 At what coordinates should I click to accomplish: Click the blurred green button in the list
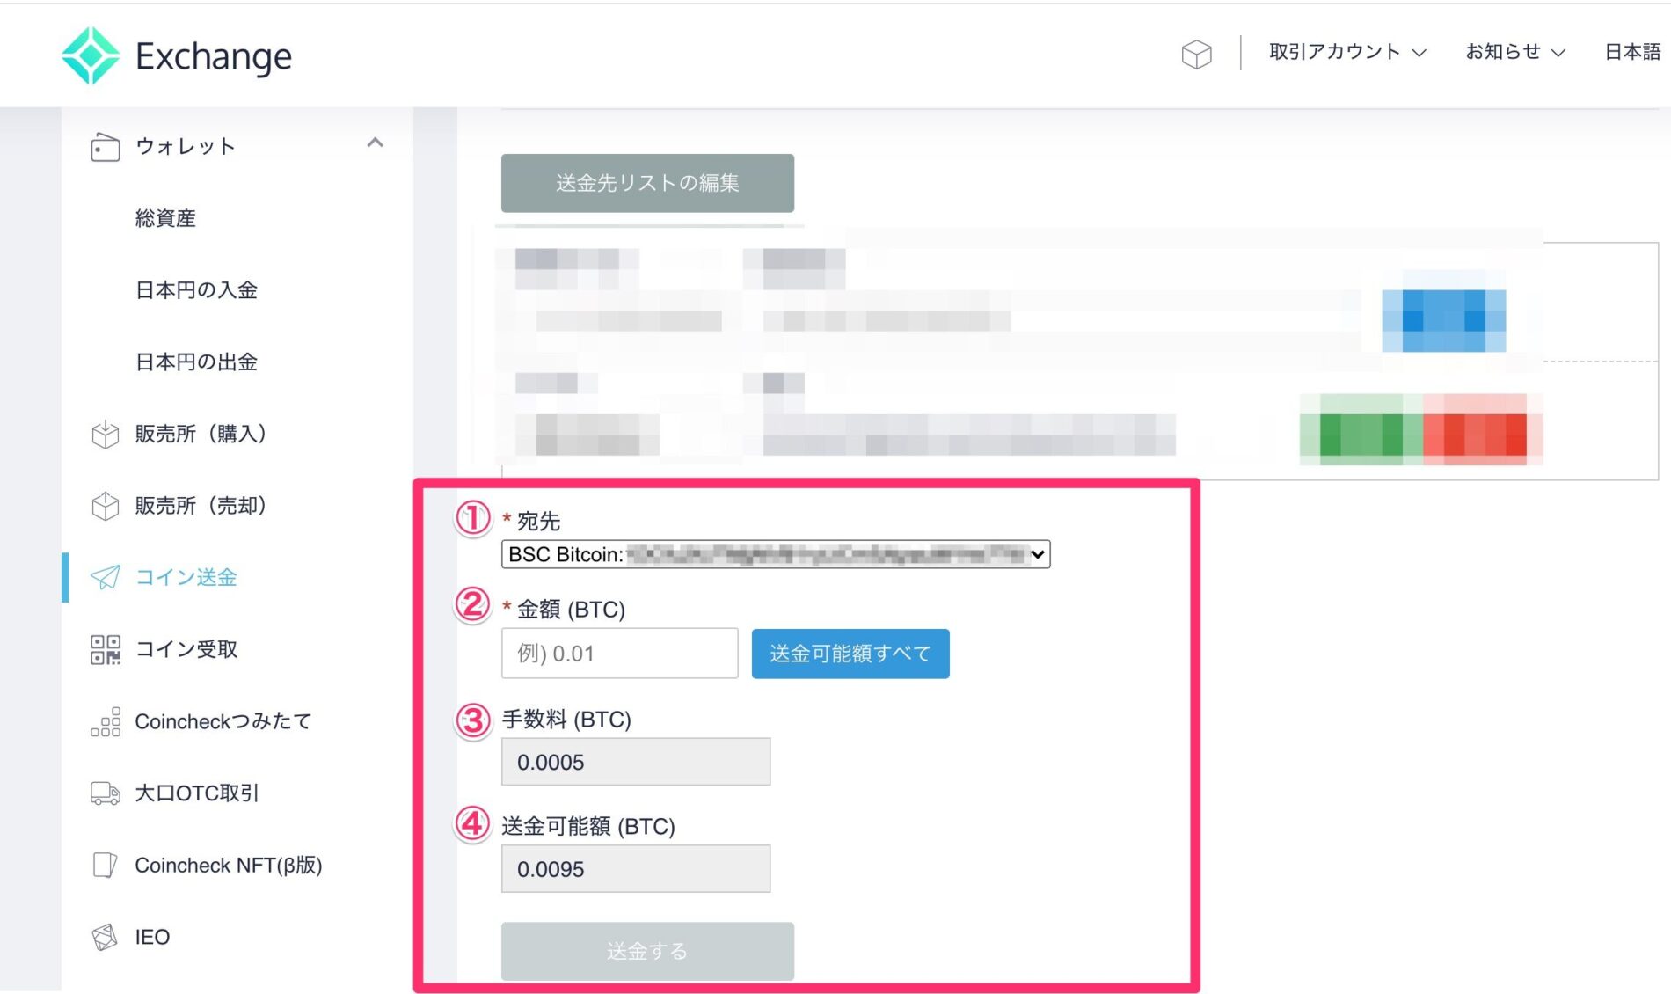click(1361, 433)
